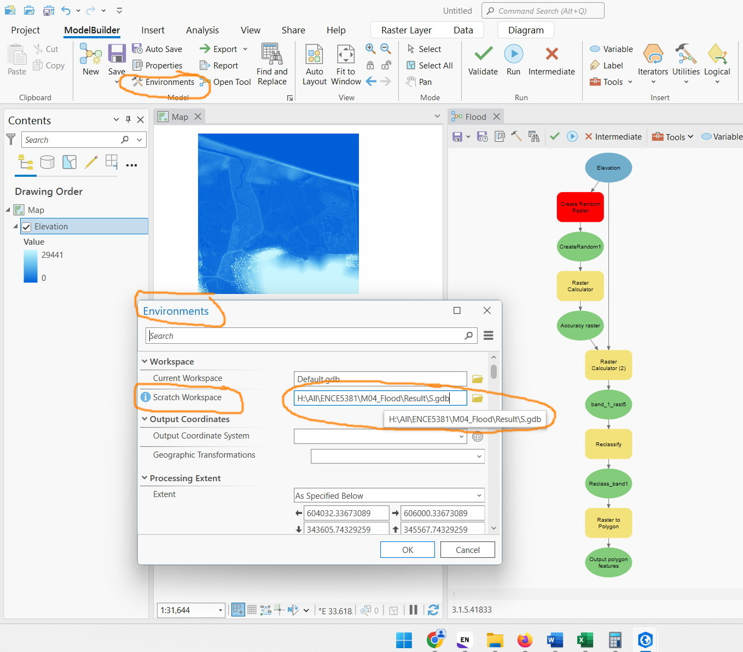Viewport: 743px width, 652px height.
Task: Switch to the Analysis ribbon tab
Action: [x=202, y=30]
